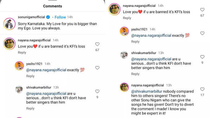Like nayana's reply with 17 likes

tap(202, 89)
